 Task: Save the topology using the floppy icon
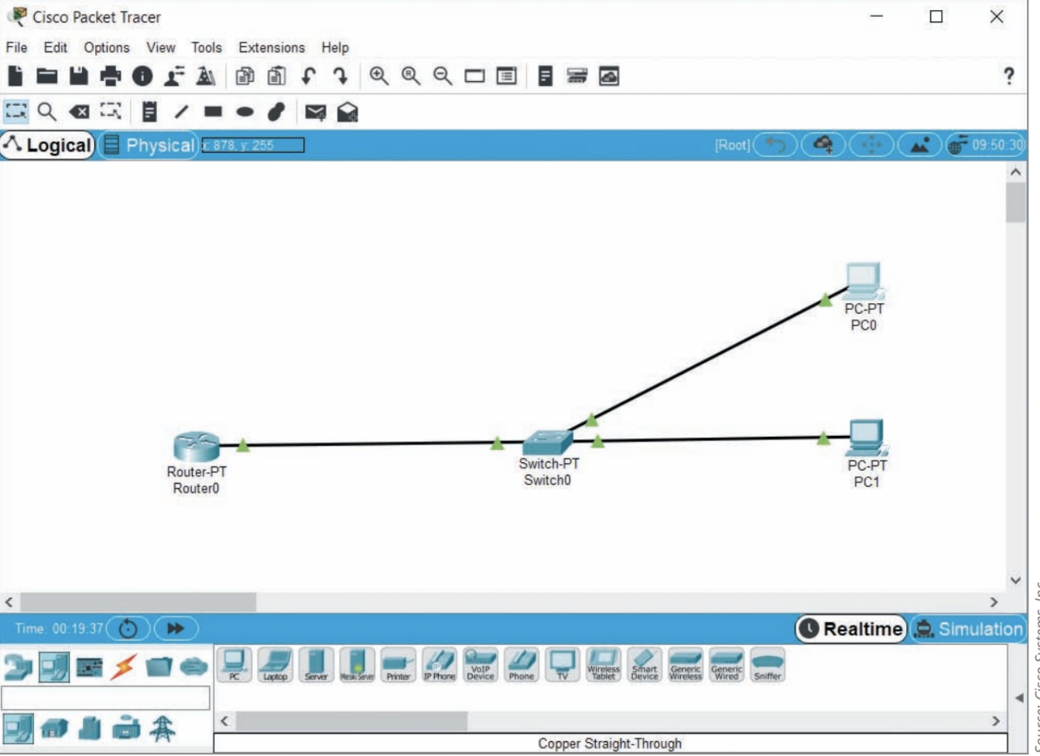[x=79, y=76]
